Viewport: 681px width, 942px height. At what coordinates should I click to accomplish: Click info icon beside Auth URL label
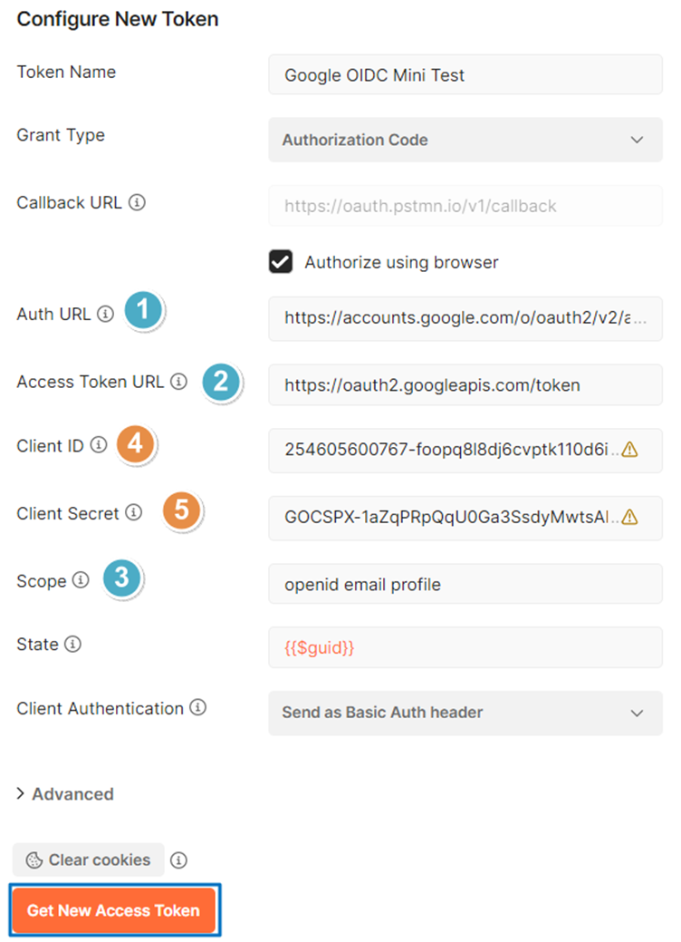pos(105,315)
